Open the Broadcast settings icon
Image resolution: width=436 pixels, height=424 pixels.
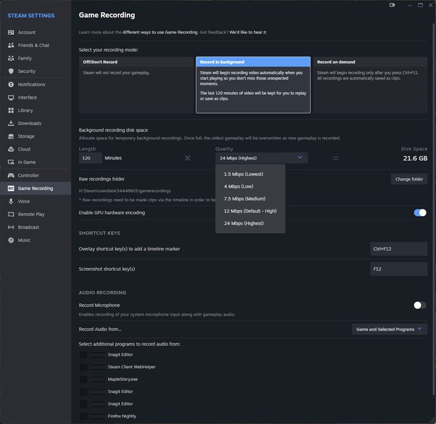(12, 227)
